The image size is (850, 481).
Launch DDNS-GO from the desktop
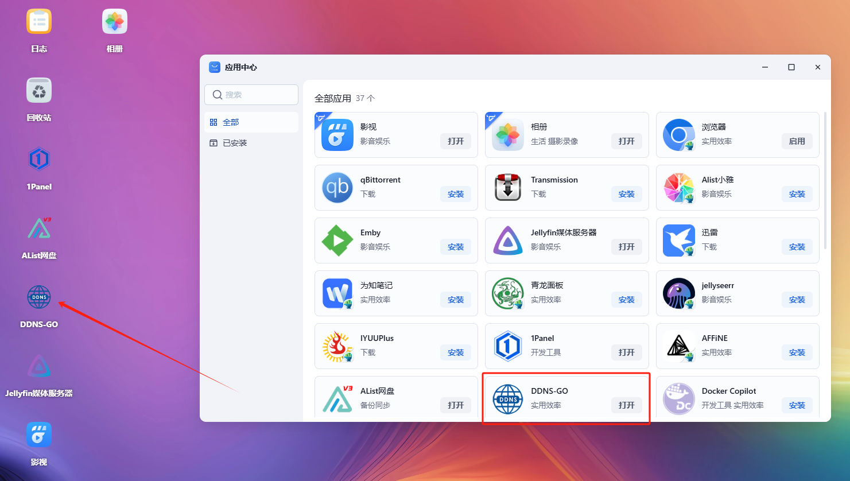pos(39,297)
